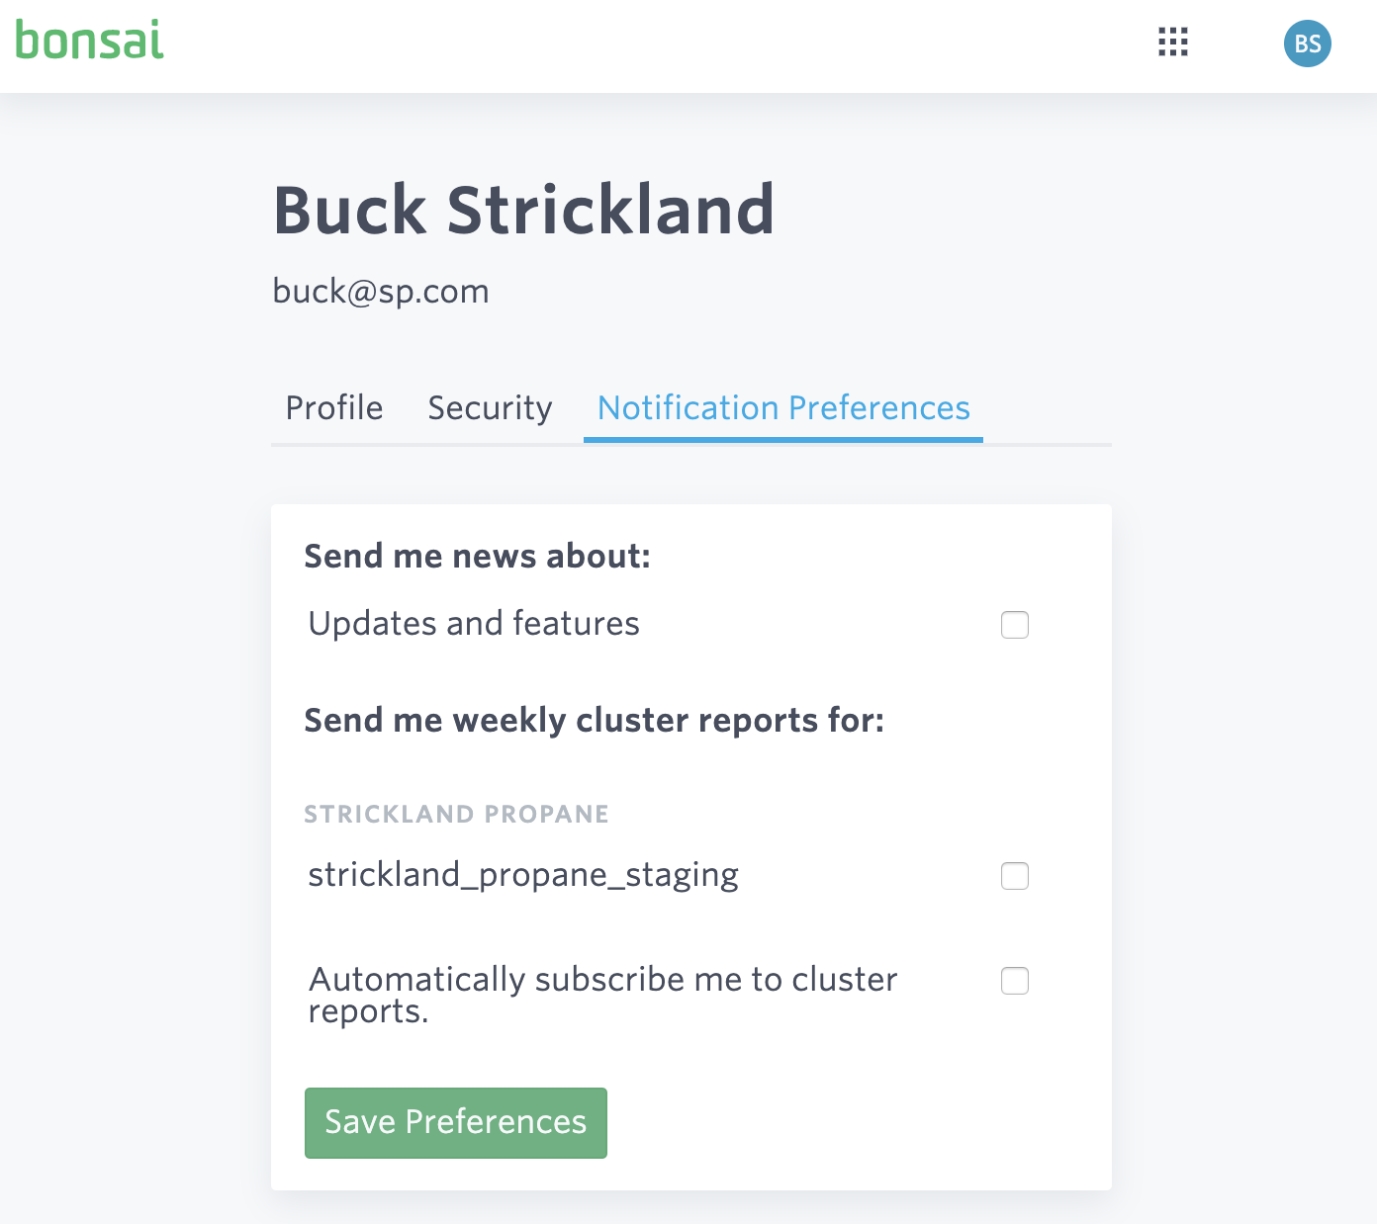Click the empty white header bar area
Screen dimensions: 1377x1224
coord(673,45)
